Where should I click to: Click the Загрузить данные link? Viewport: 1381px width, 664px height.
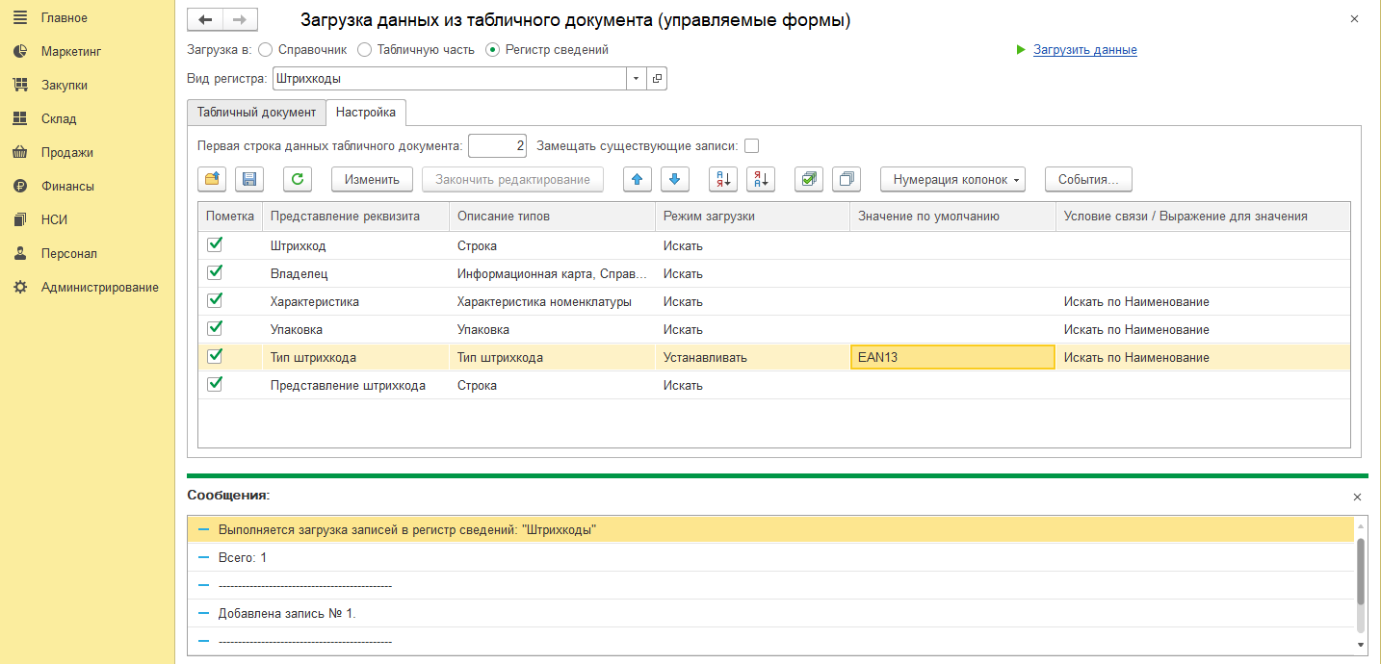[1084, 50]
